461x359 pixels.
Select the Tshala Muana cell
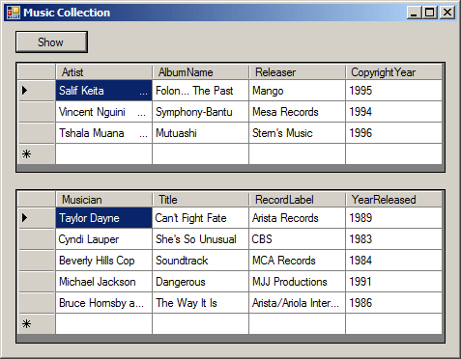click(x=103, y=133)
